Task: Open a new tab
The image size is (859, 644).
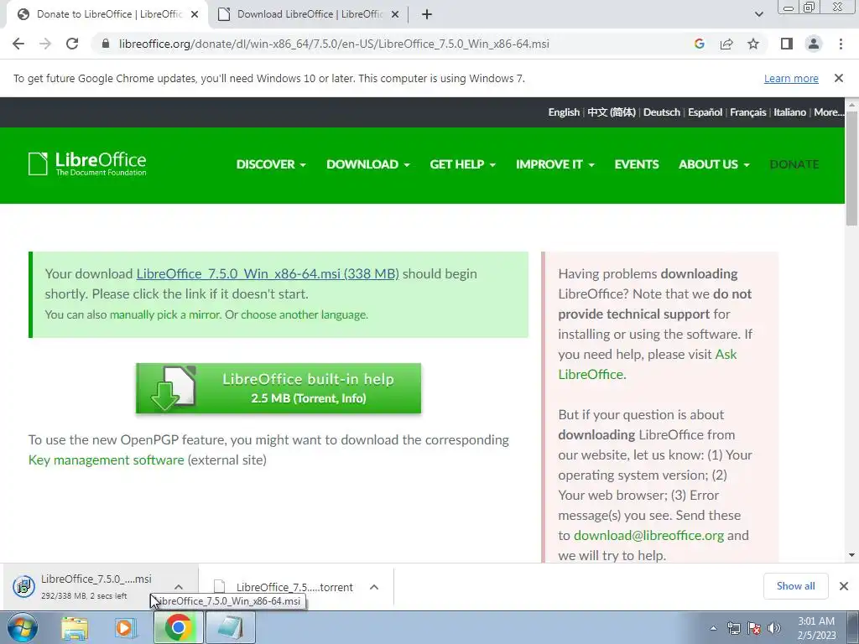Action: click(427, 14)
